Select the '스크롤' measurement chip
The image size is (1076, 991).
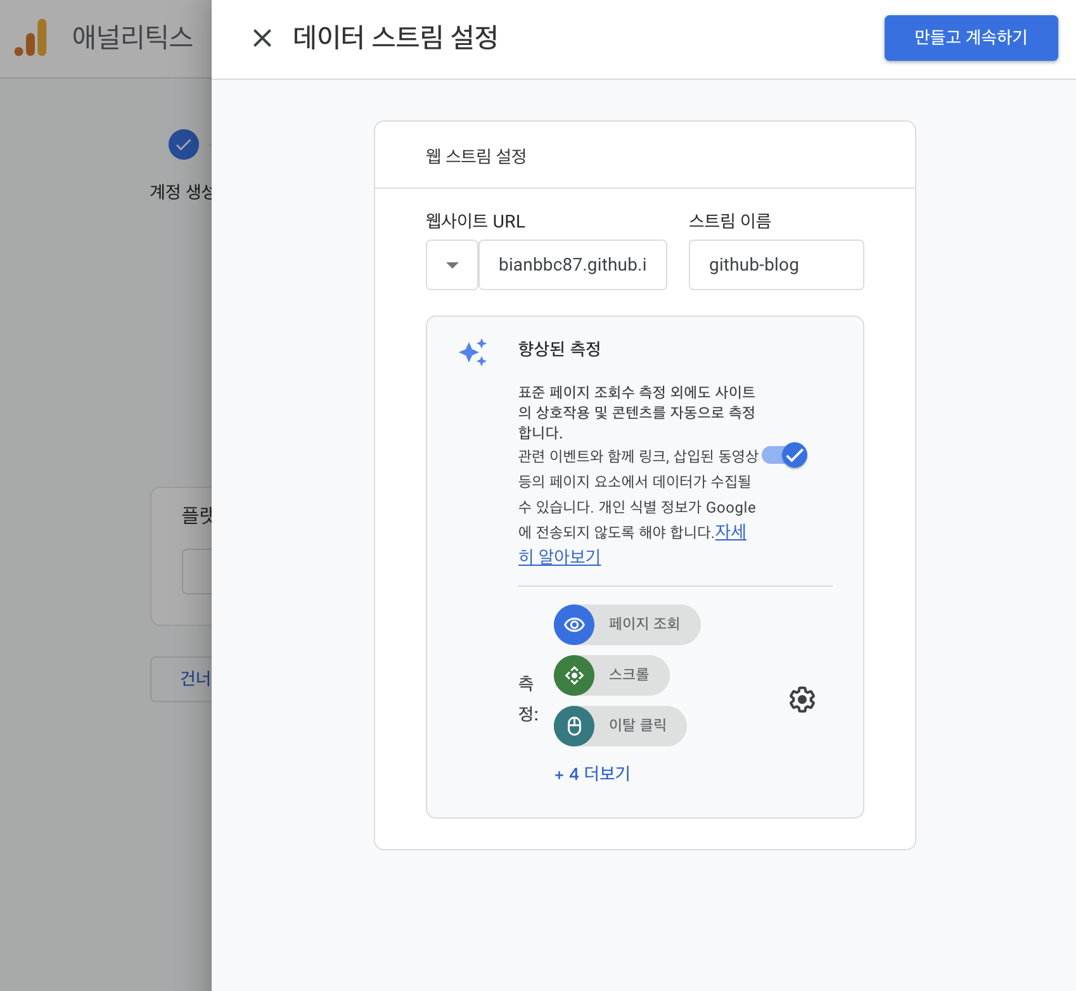(629, 675)
